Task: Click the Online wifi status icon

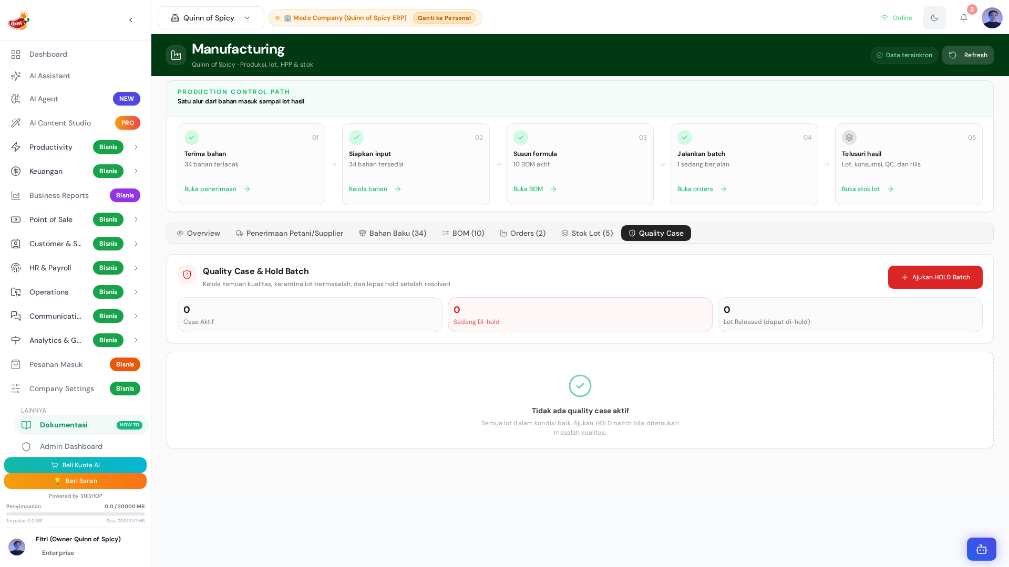Action: point(884,18)
